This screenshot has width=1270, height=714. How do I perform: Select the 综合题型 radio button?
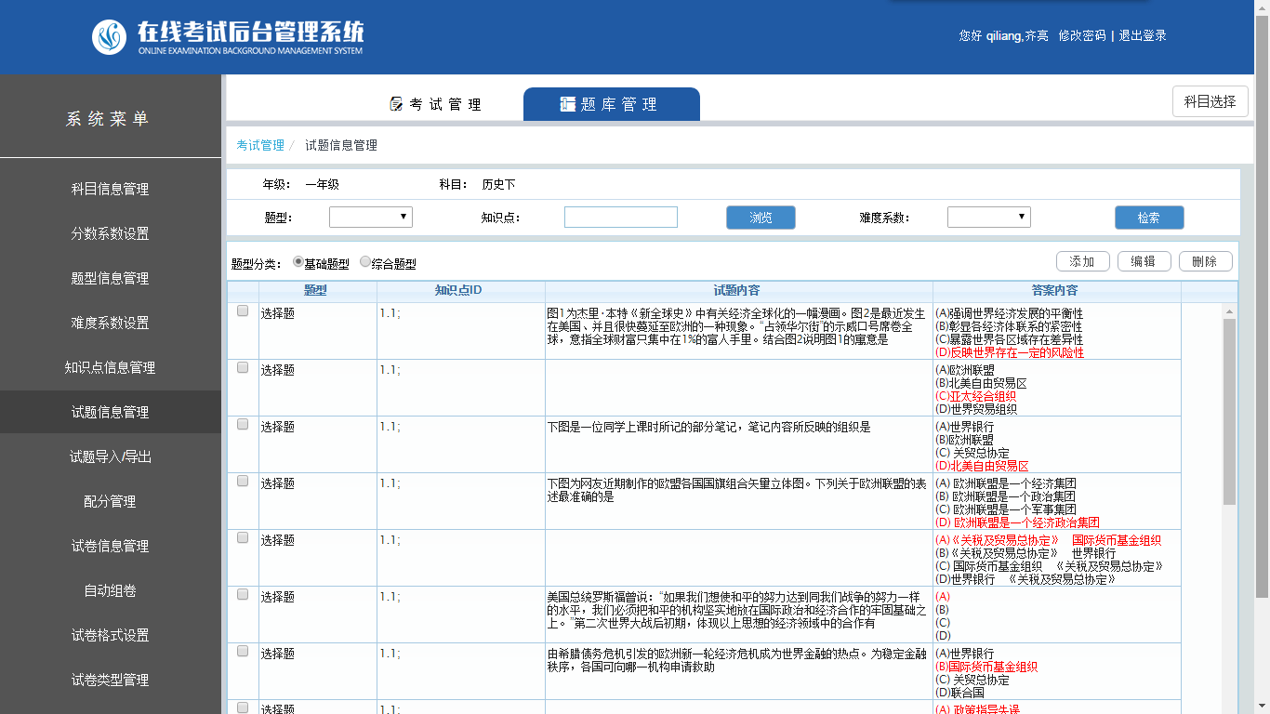[365, 263]
